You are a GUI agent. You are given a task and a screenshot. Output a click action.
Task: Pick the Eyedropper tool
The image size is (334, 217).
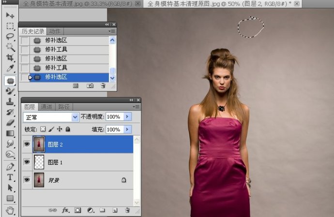tap(10, 68)
